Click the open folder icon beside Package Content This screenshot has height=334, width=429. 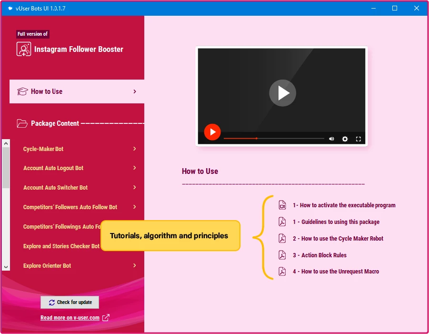22,123
